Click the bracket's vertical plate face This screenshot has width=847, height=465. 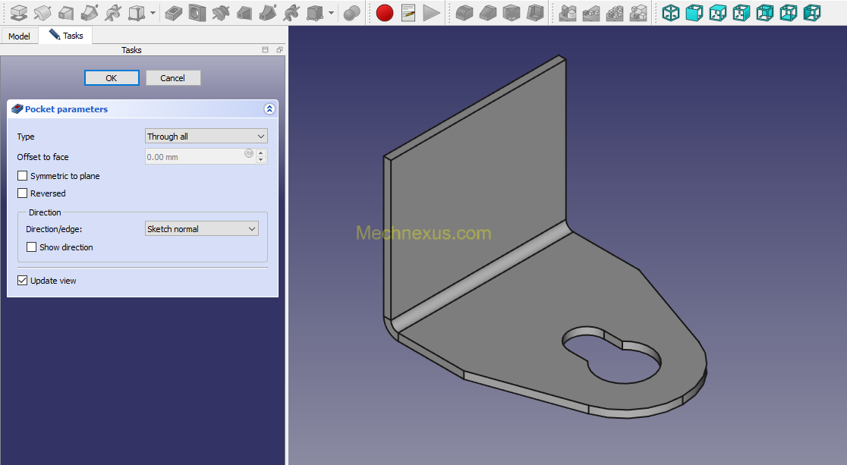(x=480, y=189)
